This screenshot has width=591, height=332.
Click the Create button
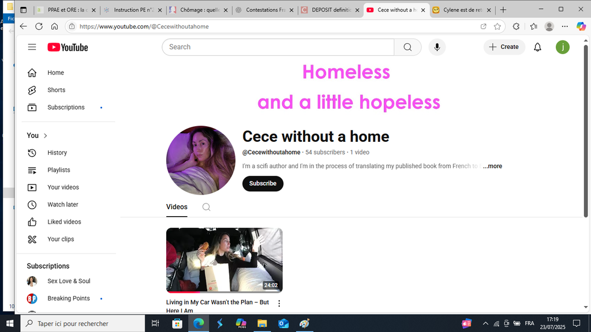(x=504, y=47)
